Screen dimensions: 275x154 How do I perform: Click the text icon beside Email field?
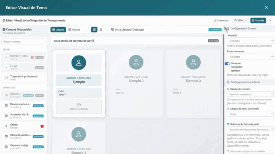tap(6, 67)
